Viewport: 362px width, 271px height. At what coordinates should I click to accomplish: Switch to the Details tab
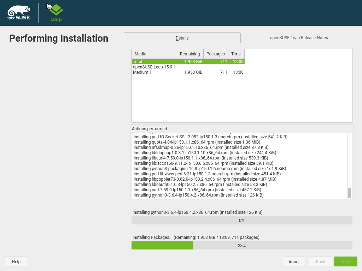coord(182,38)
